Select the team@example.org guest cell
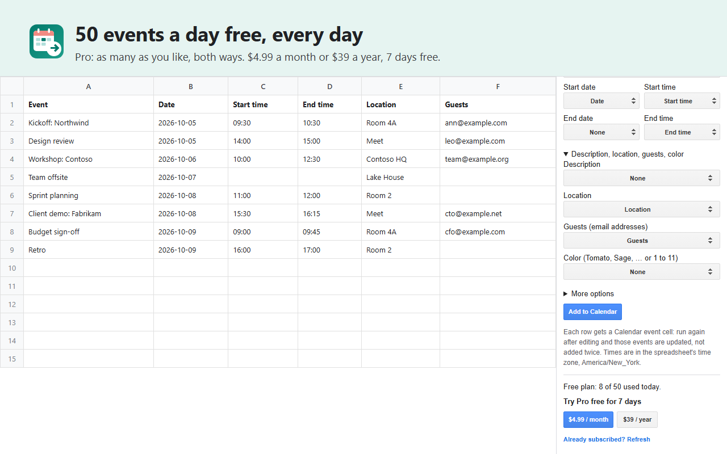The height and width of the screenshot is (454, 727). 498,159
